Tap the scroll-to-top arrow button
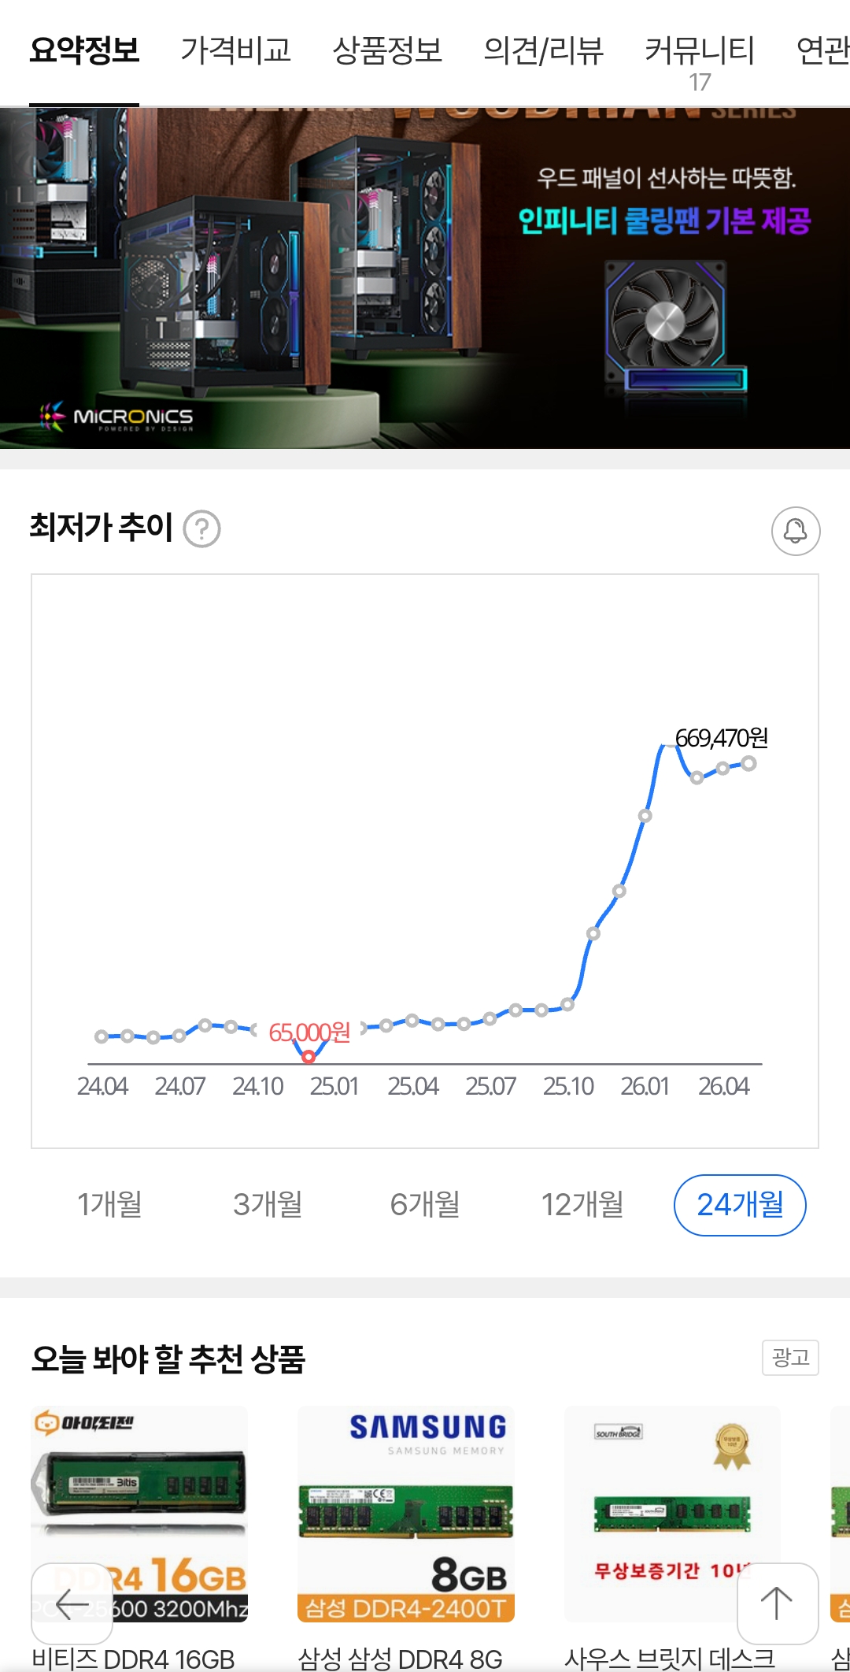850x1672 pixels. (777, 1603)
